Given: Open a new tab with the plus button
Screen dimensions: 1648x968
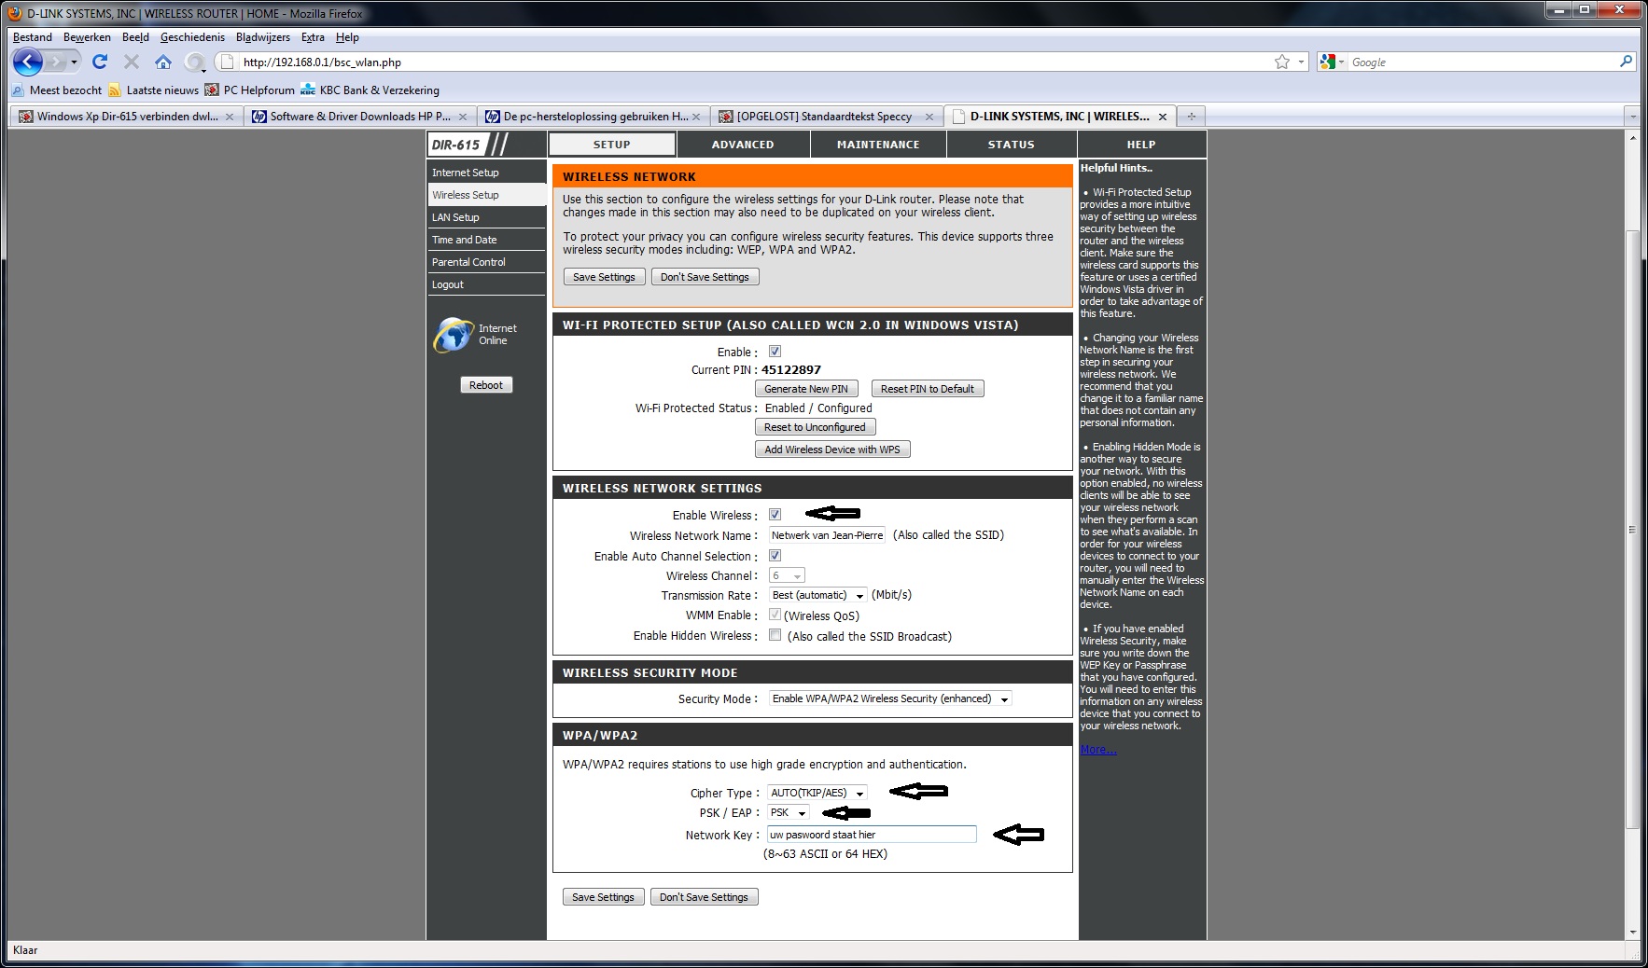Looking at the screenshot, I should [1191, 117].
